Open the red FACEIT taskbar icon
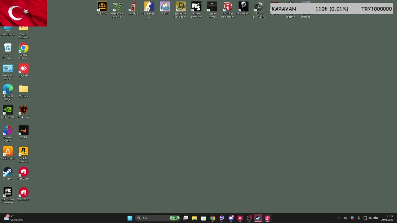The width and height of the screenshot is (397, 223). 240,218
